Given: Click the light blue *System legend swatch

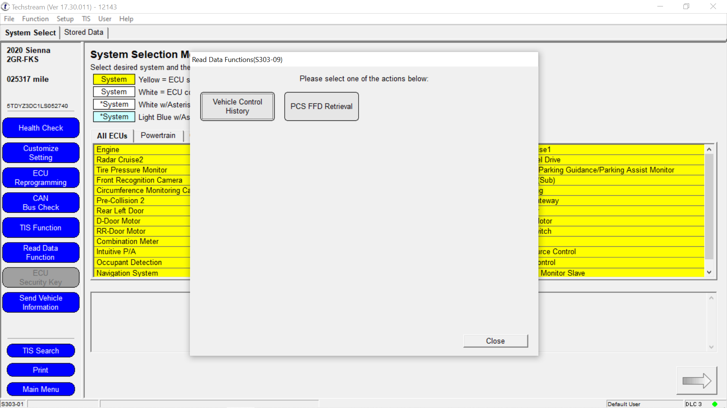Looking at the screenshot, I should tap(114, 117).
